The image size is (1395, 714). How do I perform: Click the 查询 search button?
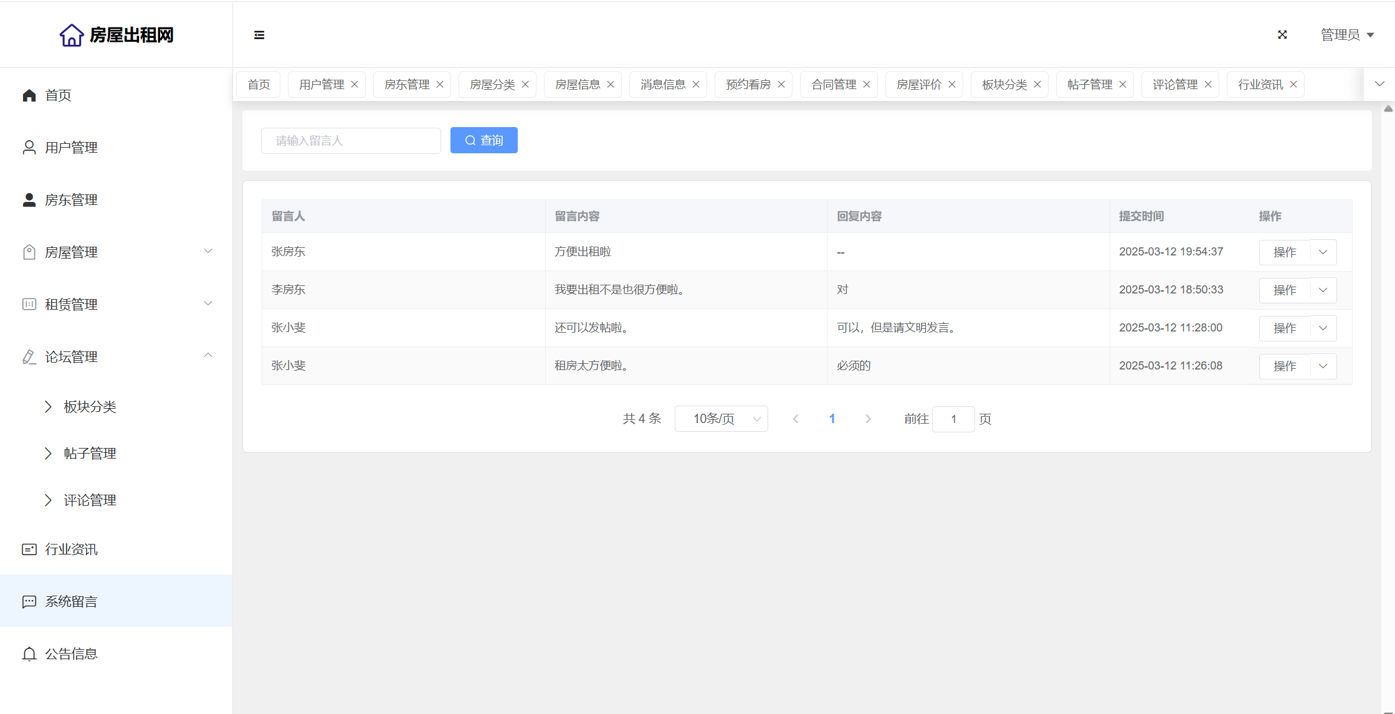pyautogui.click(x=484, y=141)
